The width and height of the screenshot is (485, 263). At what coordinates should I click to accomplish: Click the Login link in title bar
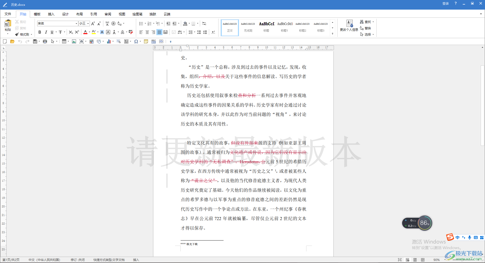click(x=446, y=4)
